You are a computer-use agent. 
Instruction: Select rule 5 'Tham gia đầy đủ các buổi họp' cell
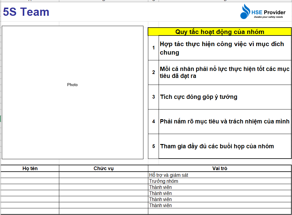225,146
